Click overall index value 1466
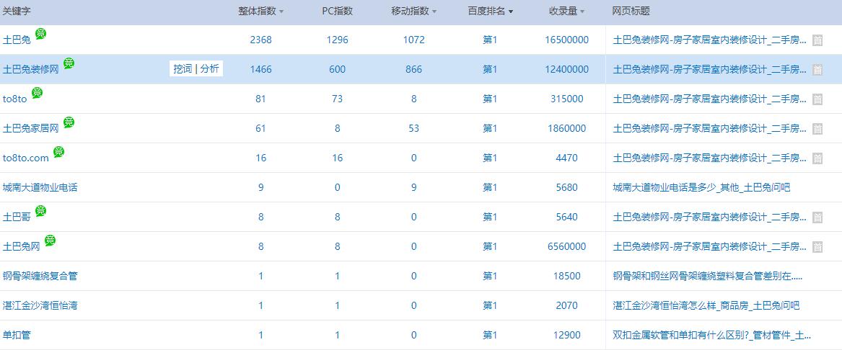Image resolution: width=842 pixels, height=350 pixels. [261, 70]
